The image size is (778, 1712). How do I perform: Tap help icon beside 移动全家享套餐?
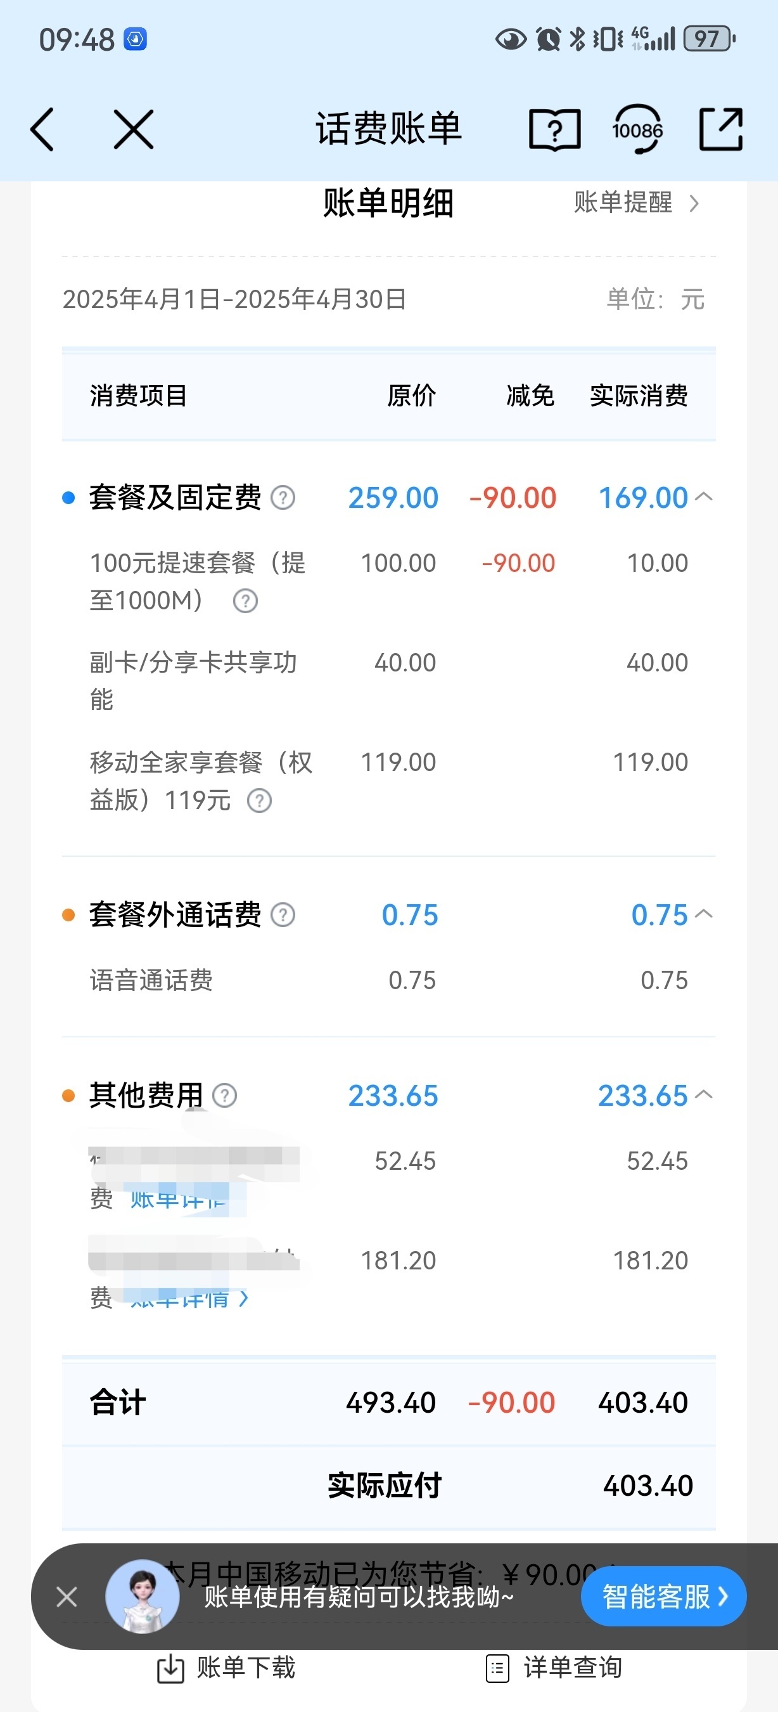pos(260,801)
